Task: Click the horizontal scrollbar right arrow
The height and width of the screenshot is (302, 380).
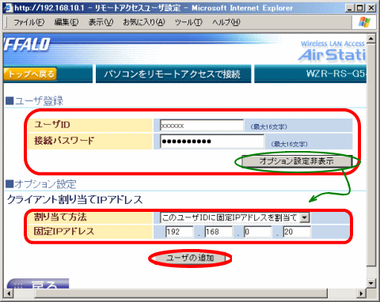Action: [x=361, y=293]
